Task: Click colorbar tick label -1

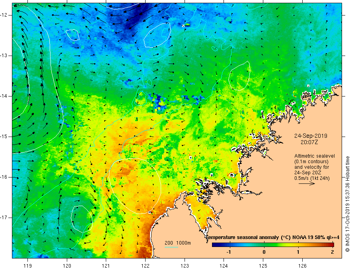Action: click(x=229, y=252)
